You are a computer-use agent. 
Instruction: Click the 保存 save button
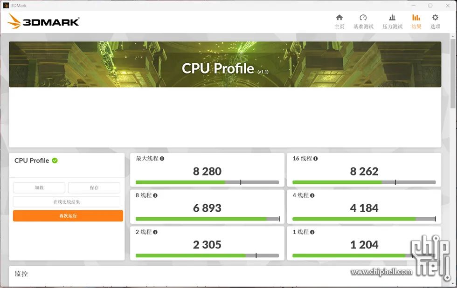[94, 188]
